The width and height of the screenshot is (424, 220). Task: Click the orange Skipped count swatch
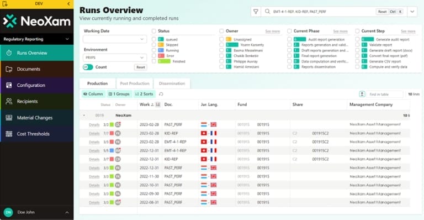click(x=161, y=45)
